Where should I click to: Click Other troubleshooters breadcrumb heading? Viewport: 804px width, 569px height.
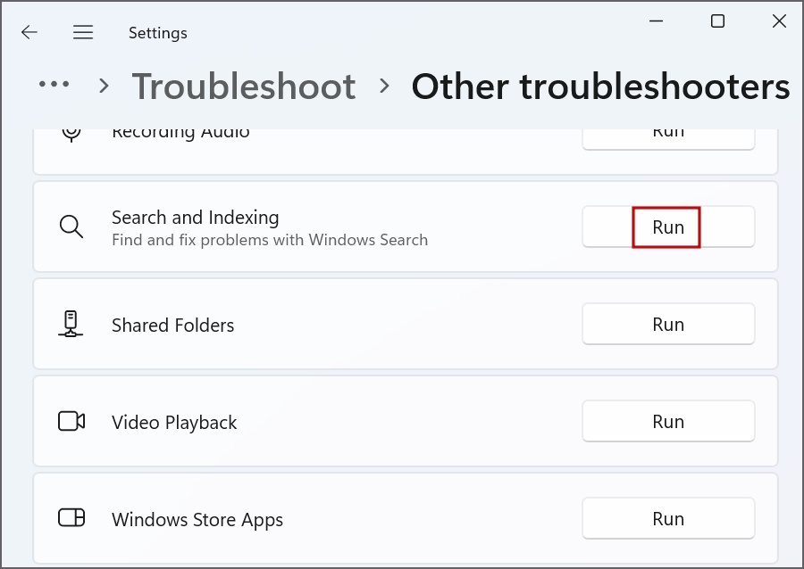point(600,86)
